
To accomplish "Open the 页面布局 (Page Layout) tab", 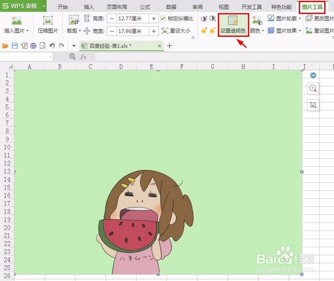I will pos(117,7).
